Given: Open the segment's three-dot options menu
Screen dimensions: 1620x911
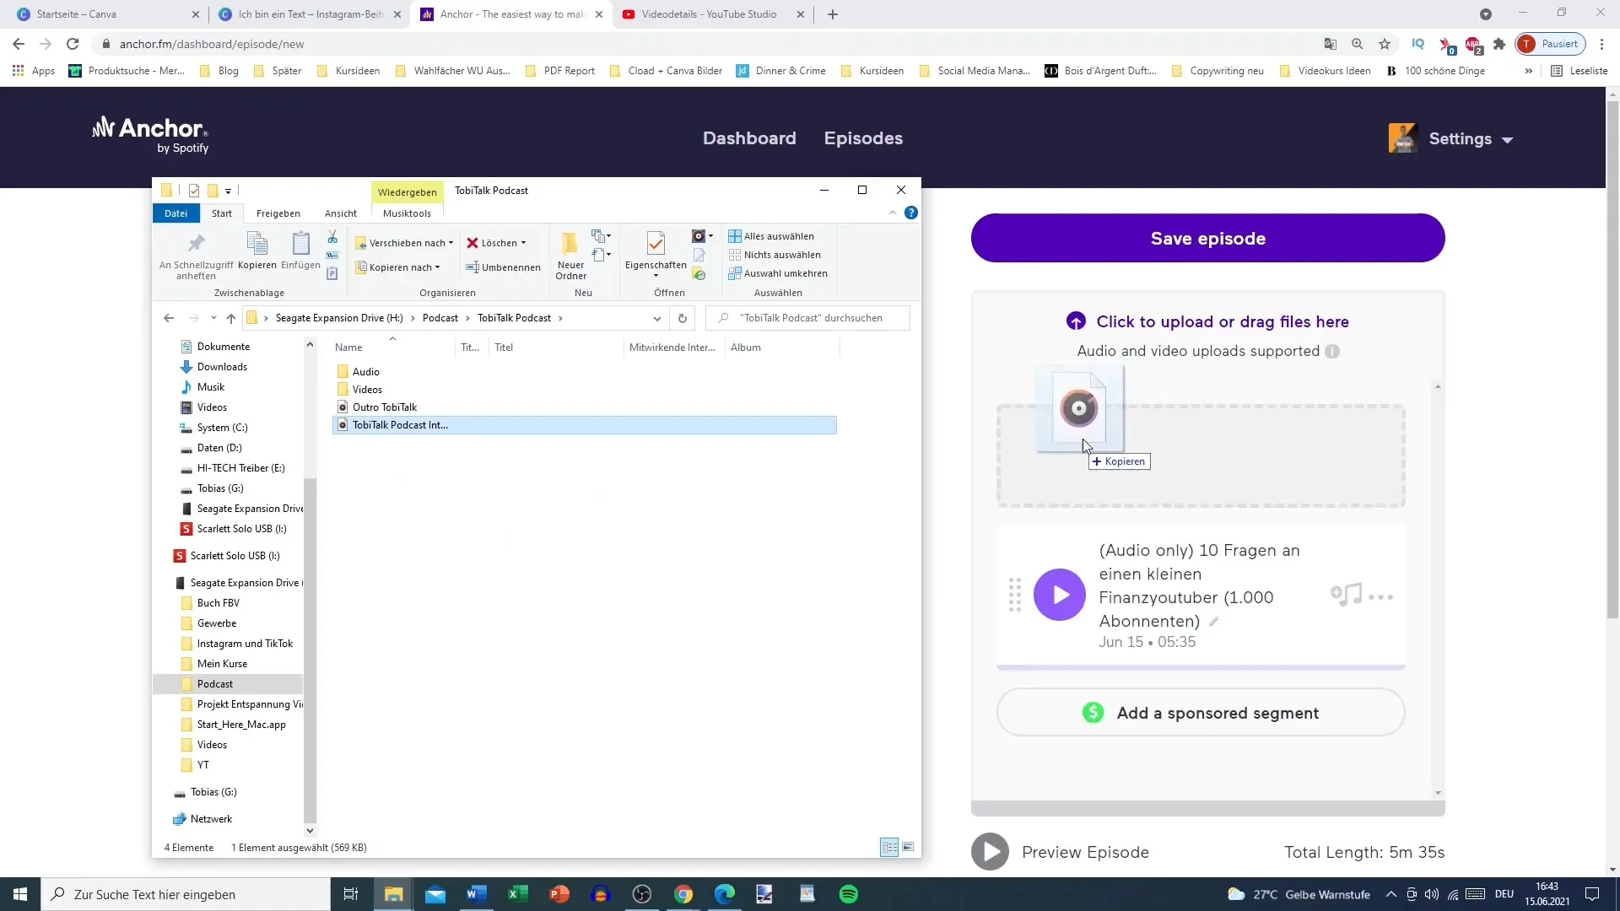Looking at the screenshot, I should [1381, 597].
